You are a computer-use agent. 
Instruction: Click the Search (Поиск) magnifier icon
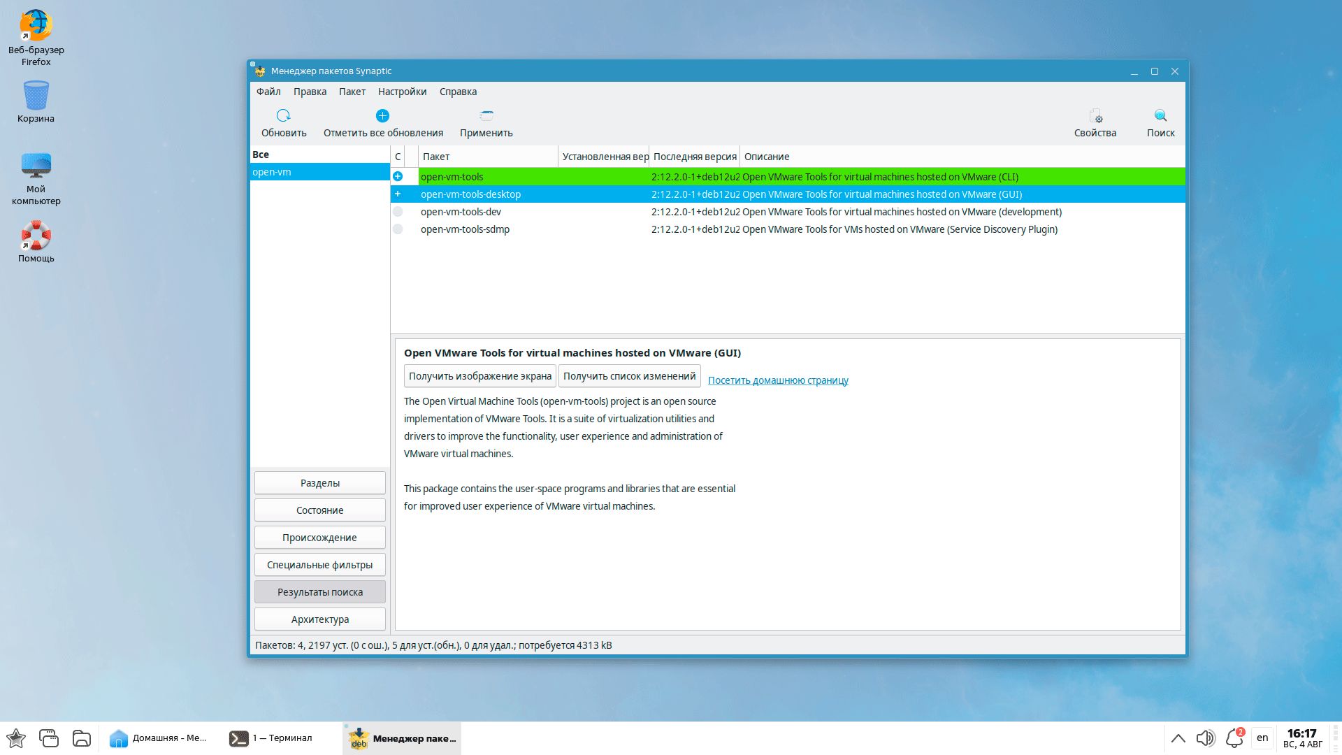pyautogui.click(x=1160, y=116)
